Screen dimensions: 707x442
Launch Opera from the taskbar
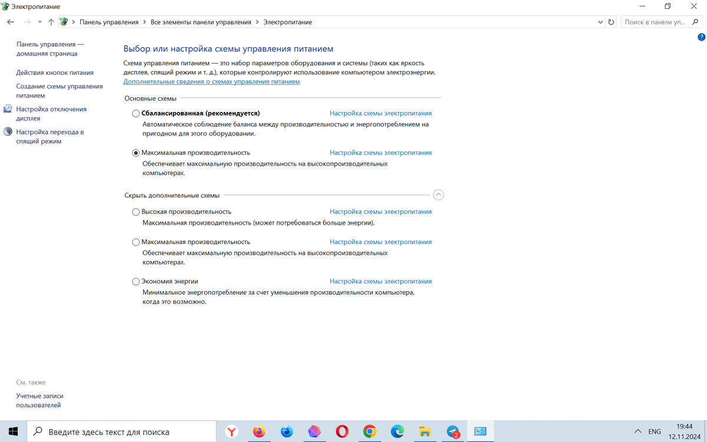pyautogui.click(x=342, y=431)
